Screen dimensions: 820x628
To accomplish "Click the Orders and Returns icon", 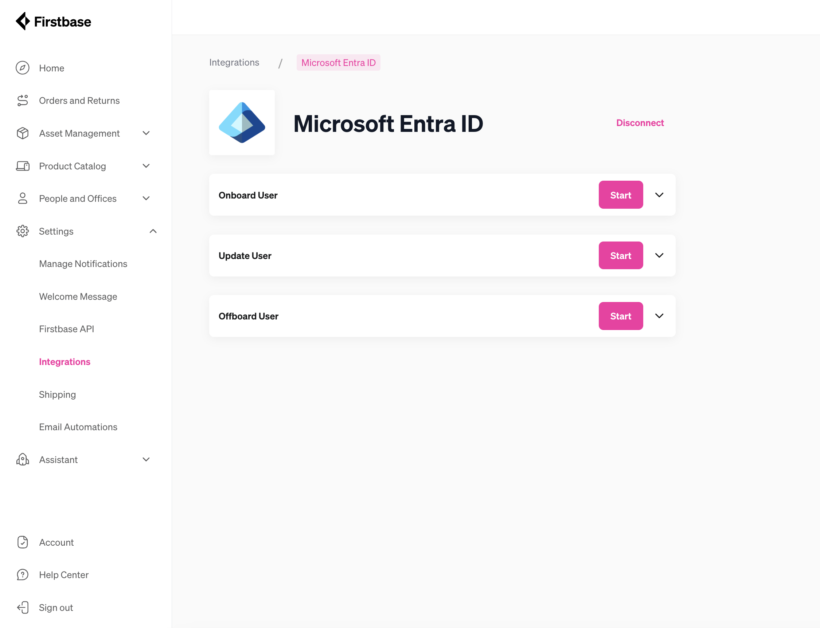I will 23,101.
